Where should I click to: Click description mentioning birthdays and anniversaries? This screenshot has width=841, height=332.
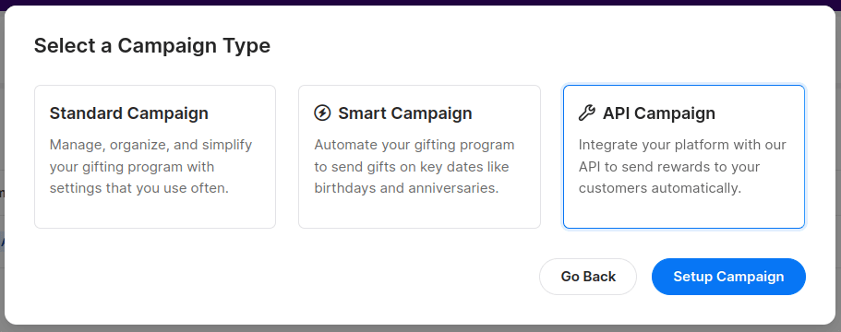pos(414,167)
